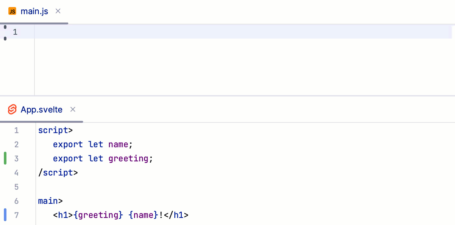Click the lower gutter dot in main.js editor

[x=5, y=39]
